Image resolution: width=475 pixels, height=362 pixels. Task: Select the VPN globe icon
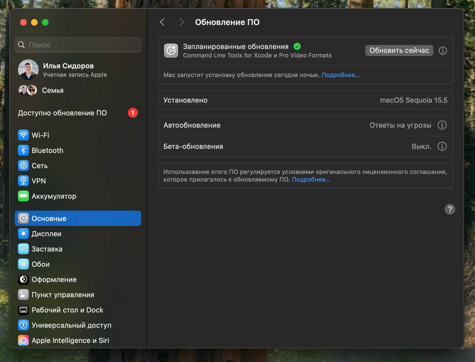23,181
